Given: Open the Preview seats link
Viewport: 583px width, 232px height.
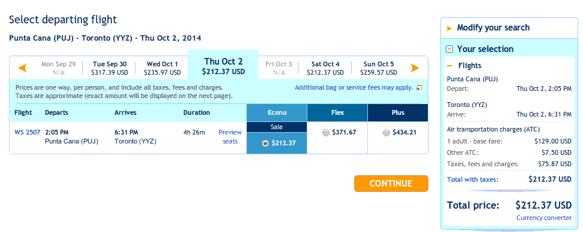Looking at the screenshot, I should point(229,136).
